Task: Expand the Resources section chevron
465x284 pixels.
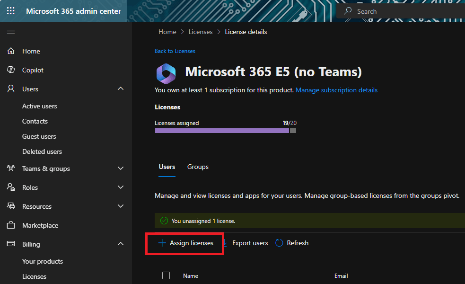Action: pyautogui.click(x=121, y=206)
